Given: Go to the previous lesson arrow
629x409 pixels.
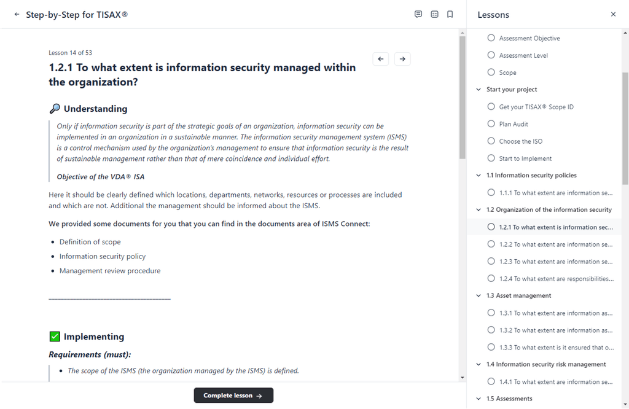Looking at the screenshot, I should tap(380, 58).
